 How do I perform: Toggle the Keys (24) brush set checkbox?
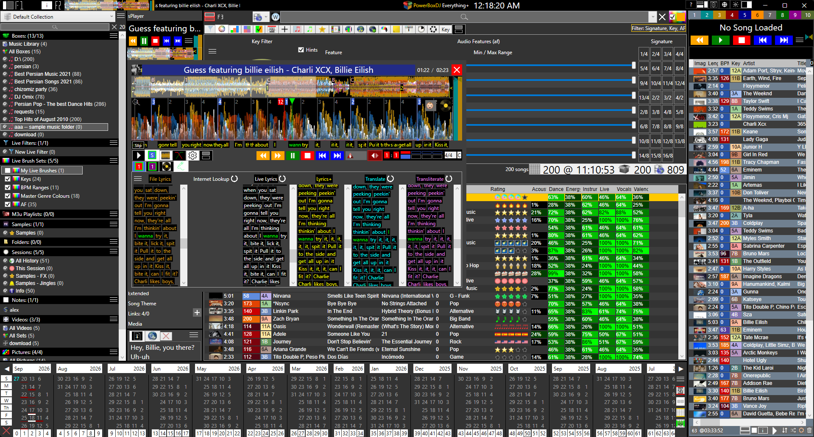(7, 179)
